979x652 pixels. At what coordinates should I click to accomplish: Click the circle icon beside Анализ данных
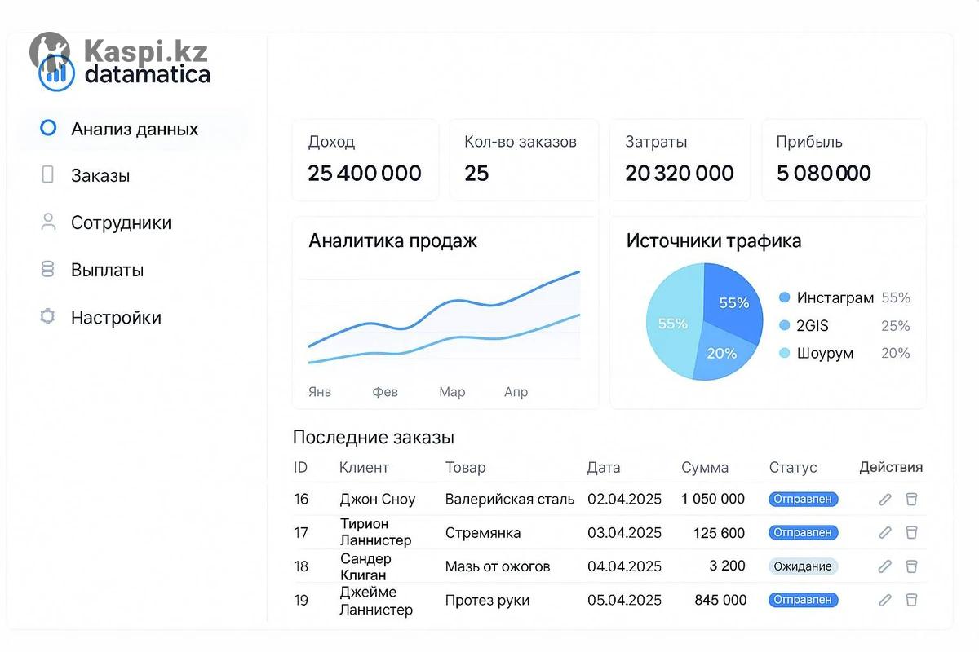(x=48, y=128)
